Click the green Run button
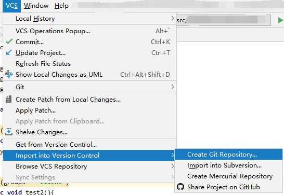The height and width of the screenshot is (195, 284). pyautogui.click(x=280, y=20)
